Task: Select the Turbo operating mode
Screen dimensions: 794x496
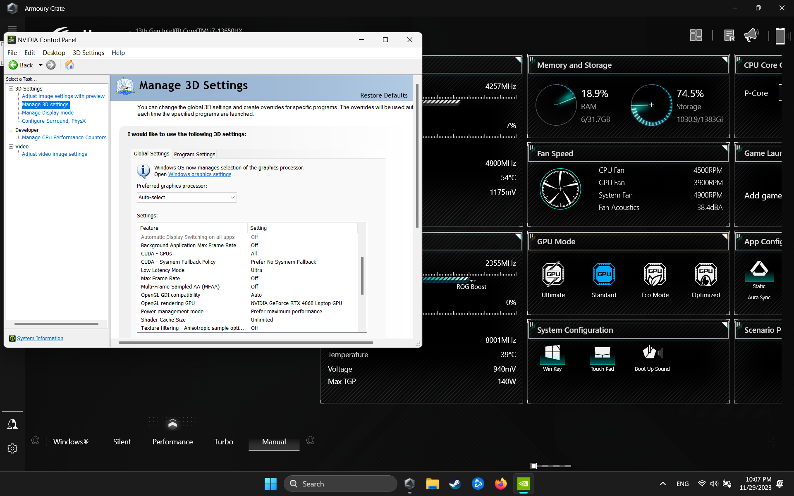Action: pyautogui.click(x=223, y=441)
